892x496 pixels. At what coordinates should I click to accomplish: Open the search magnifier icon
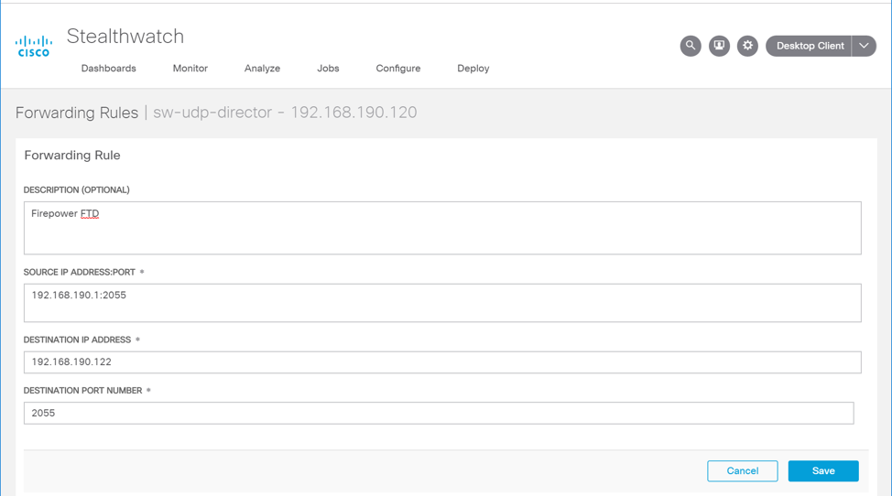point(690,46)
